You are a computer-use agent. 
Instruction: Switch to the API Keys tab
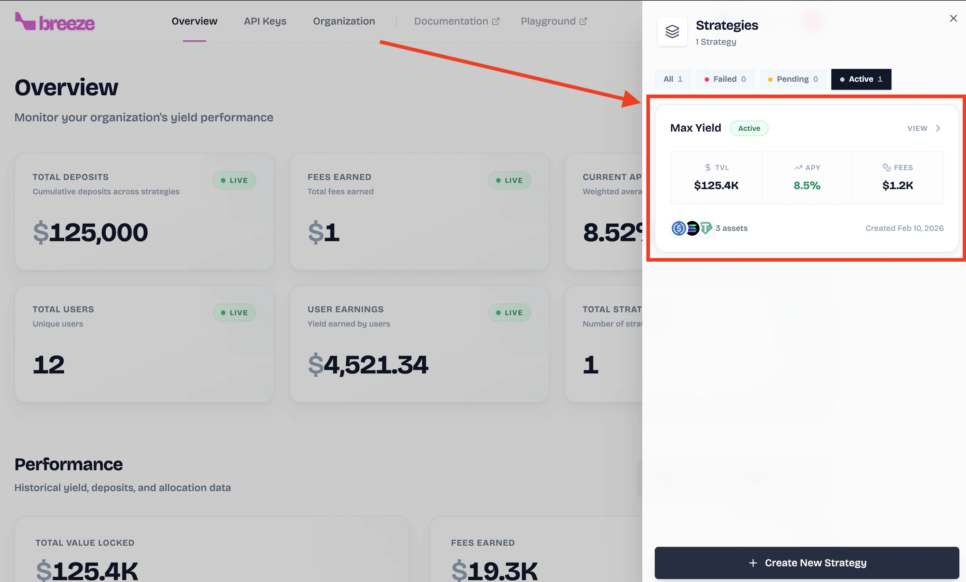265,21
